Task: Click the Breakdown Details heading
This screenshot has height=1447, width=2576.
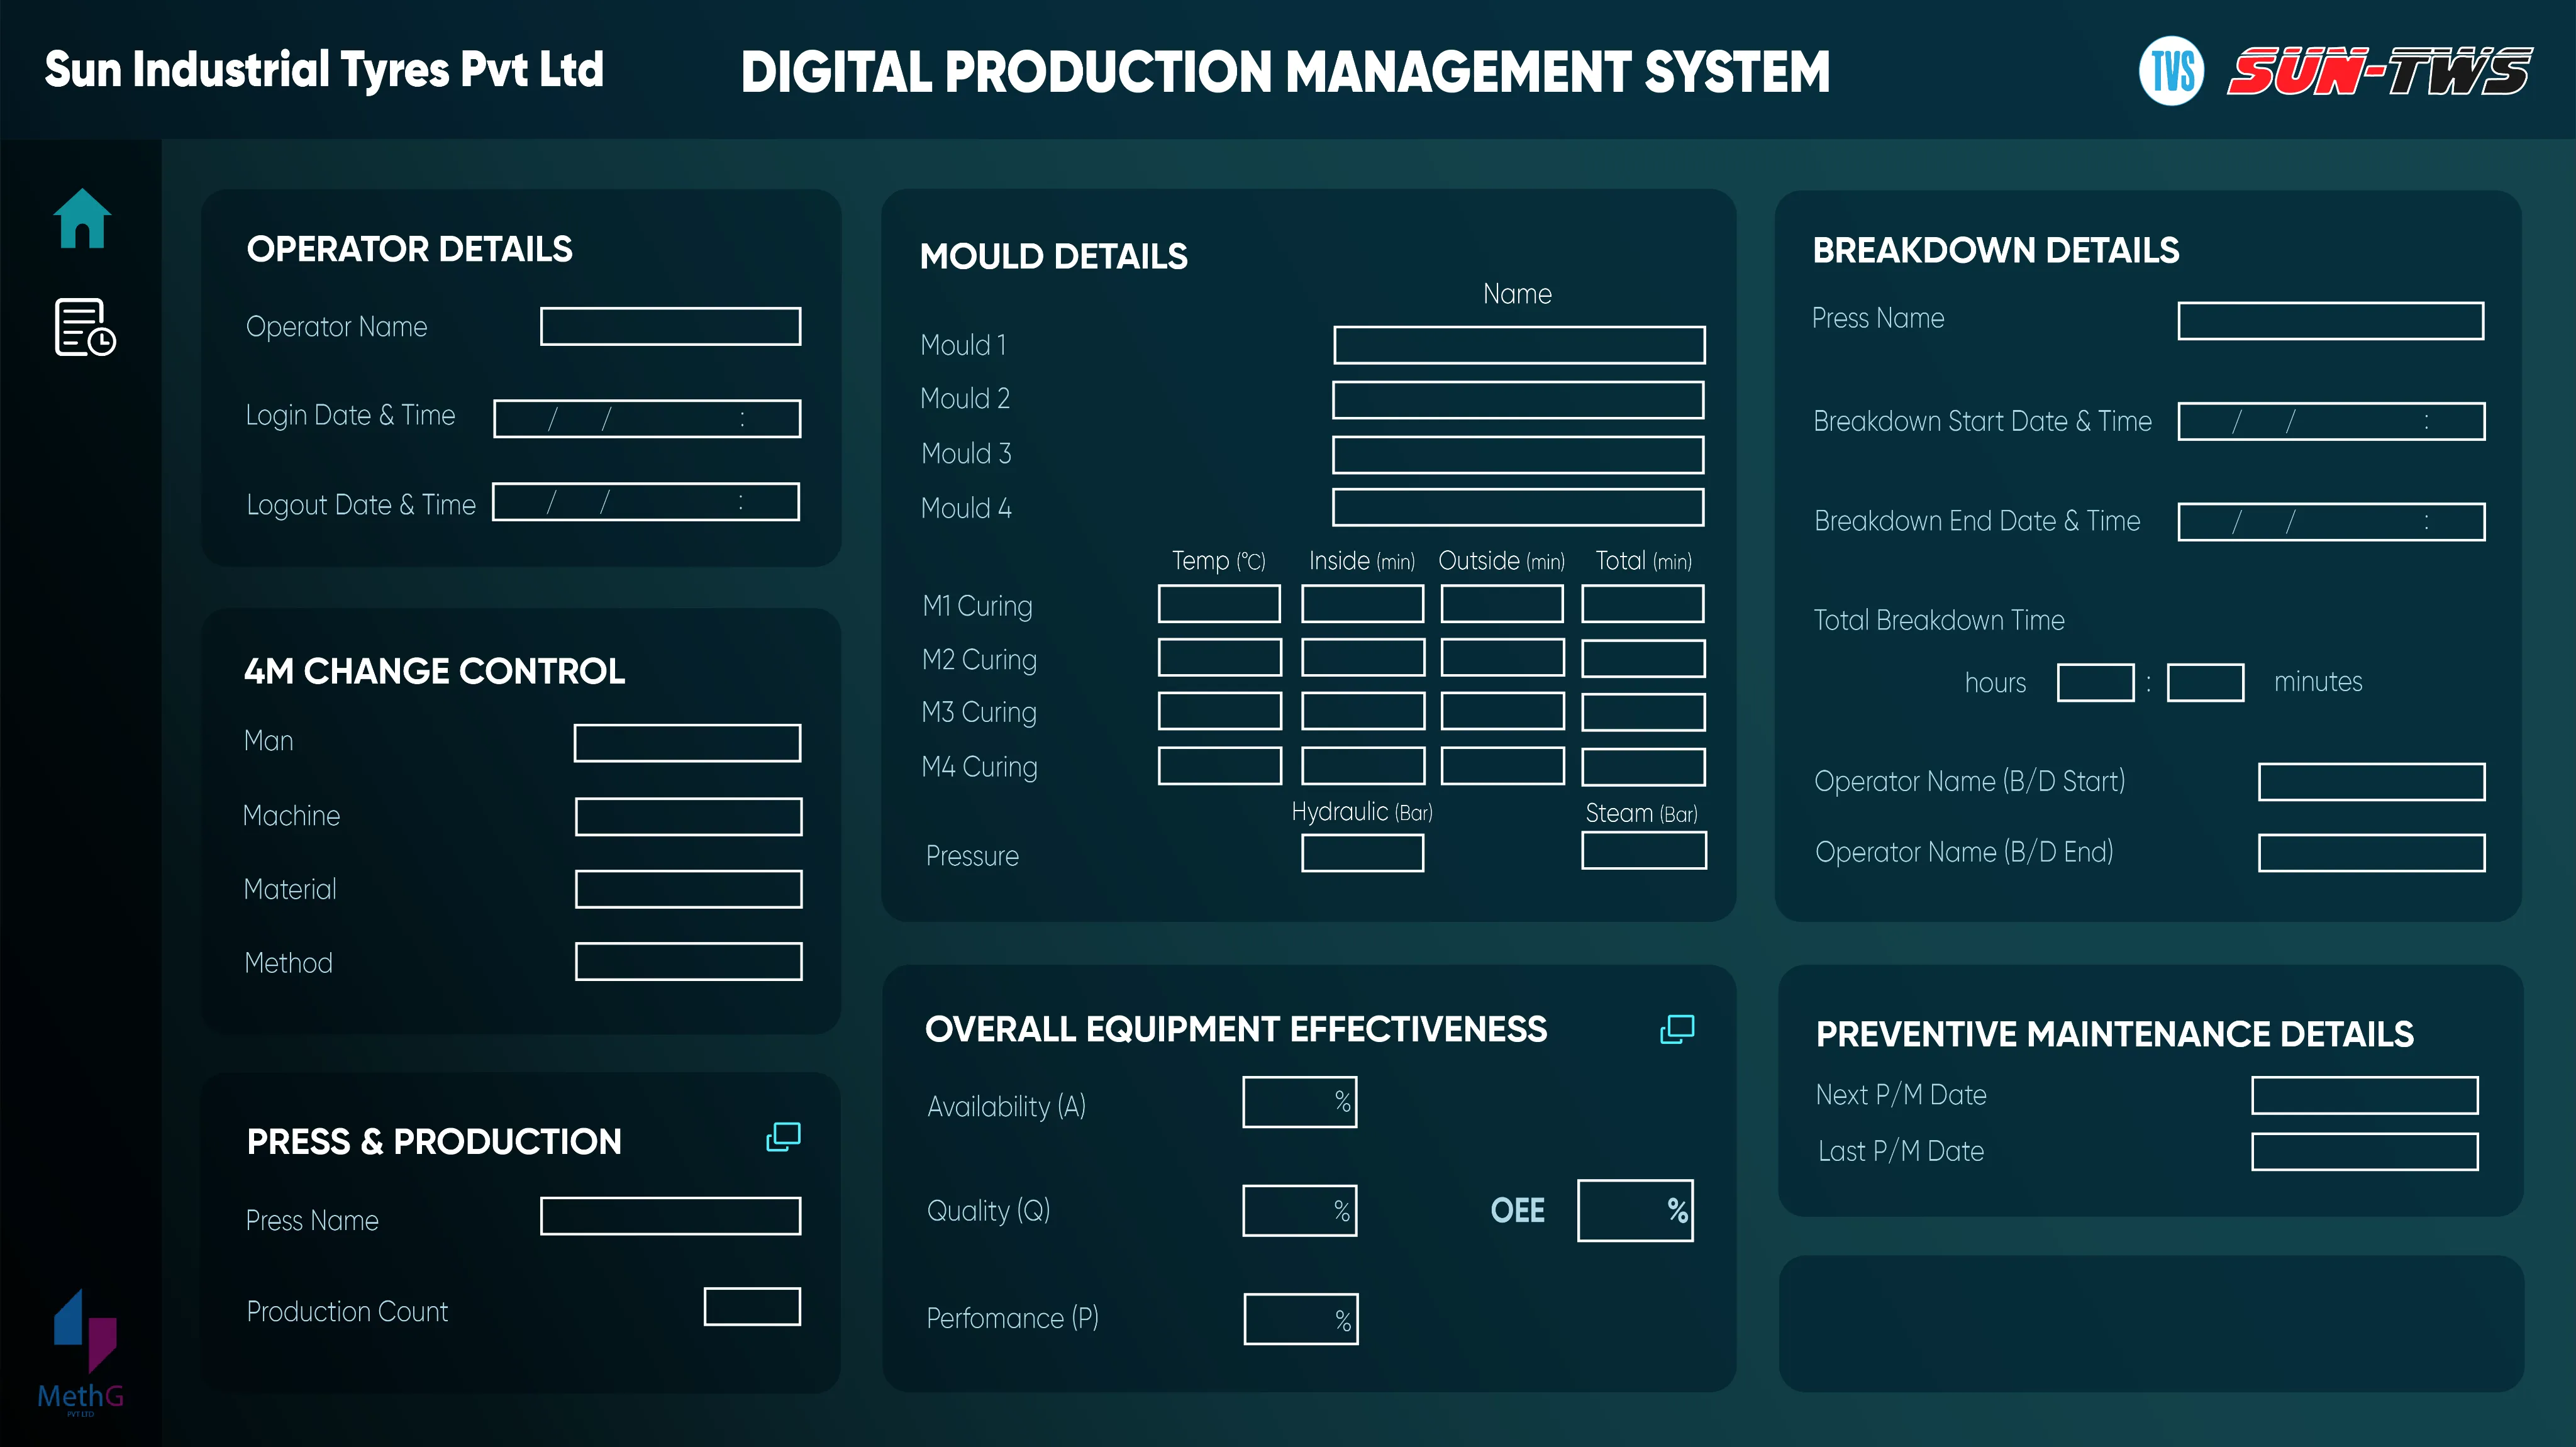Action: [x=1995, y=250]
